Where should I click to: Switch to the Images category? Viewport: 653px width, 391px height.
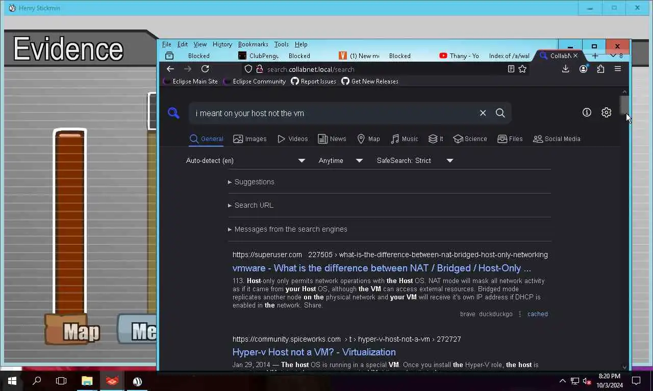249,138
